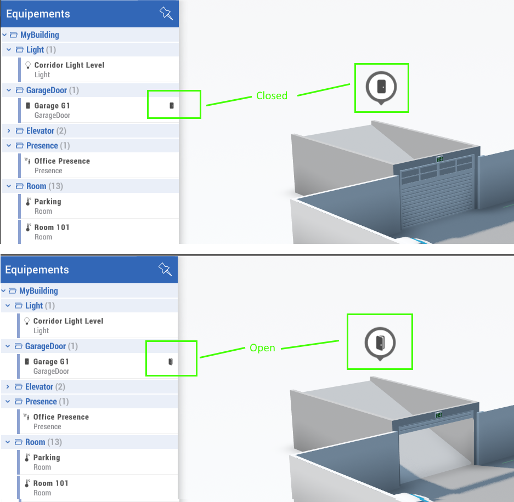Click the open door status icon on the Garage G1 row
Viewport: 514px width, 502px height.
pos(171,361)
